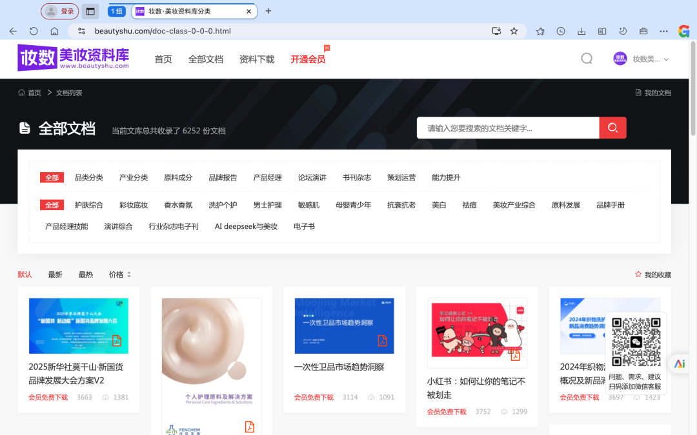Choose 男士护理 subcategory
Screen dimensions: 697x435
click(x=268, y=205)
